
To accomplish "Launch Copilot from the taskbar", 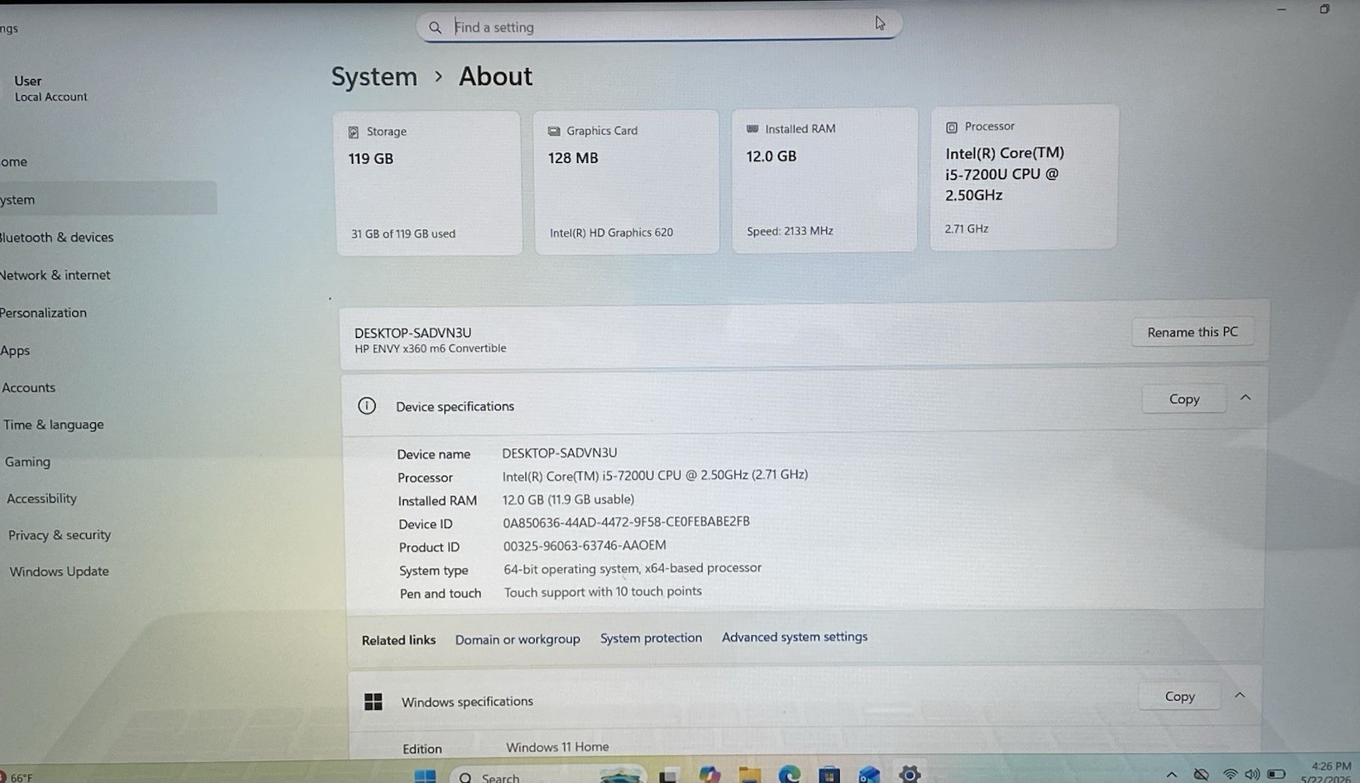I will [710, 775].
